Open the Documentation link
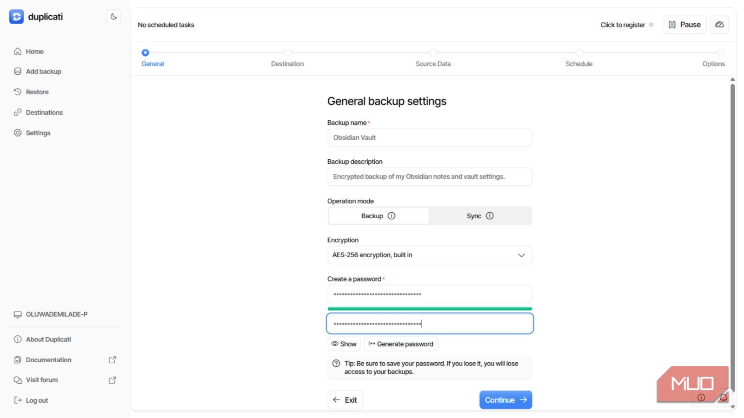Viewport: 744px width, 418px height. (48, 360)
